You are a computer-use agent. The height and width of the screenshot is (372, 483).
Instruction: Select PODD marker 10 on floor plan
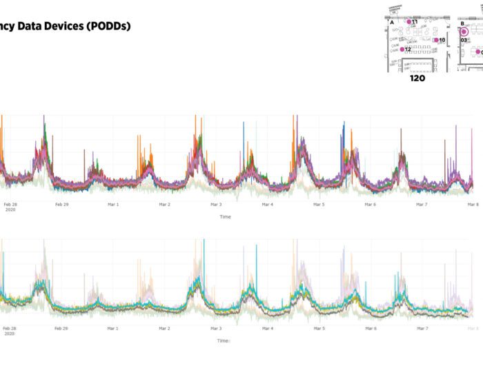pos(436,40)
